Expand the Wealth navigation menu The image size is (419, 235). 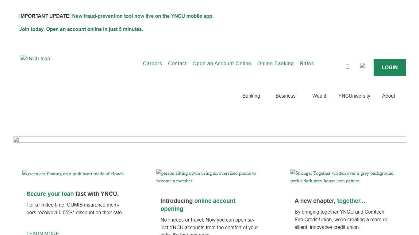coord(320,96)
